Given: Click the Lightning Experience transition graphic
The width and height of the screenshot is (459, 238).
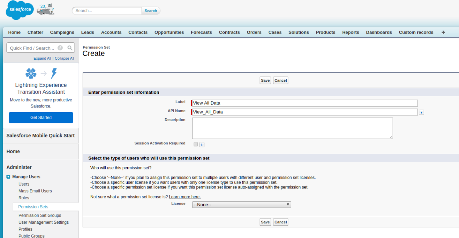Looking at the screenshot, I should click(x=41, y=73).
